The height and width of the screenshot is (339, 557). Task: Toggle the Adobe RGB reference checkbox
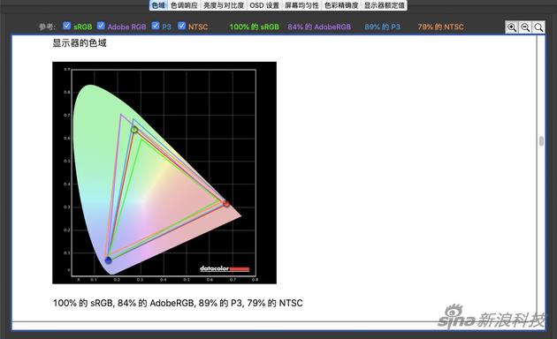(x=101, y=26)
